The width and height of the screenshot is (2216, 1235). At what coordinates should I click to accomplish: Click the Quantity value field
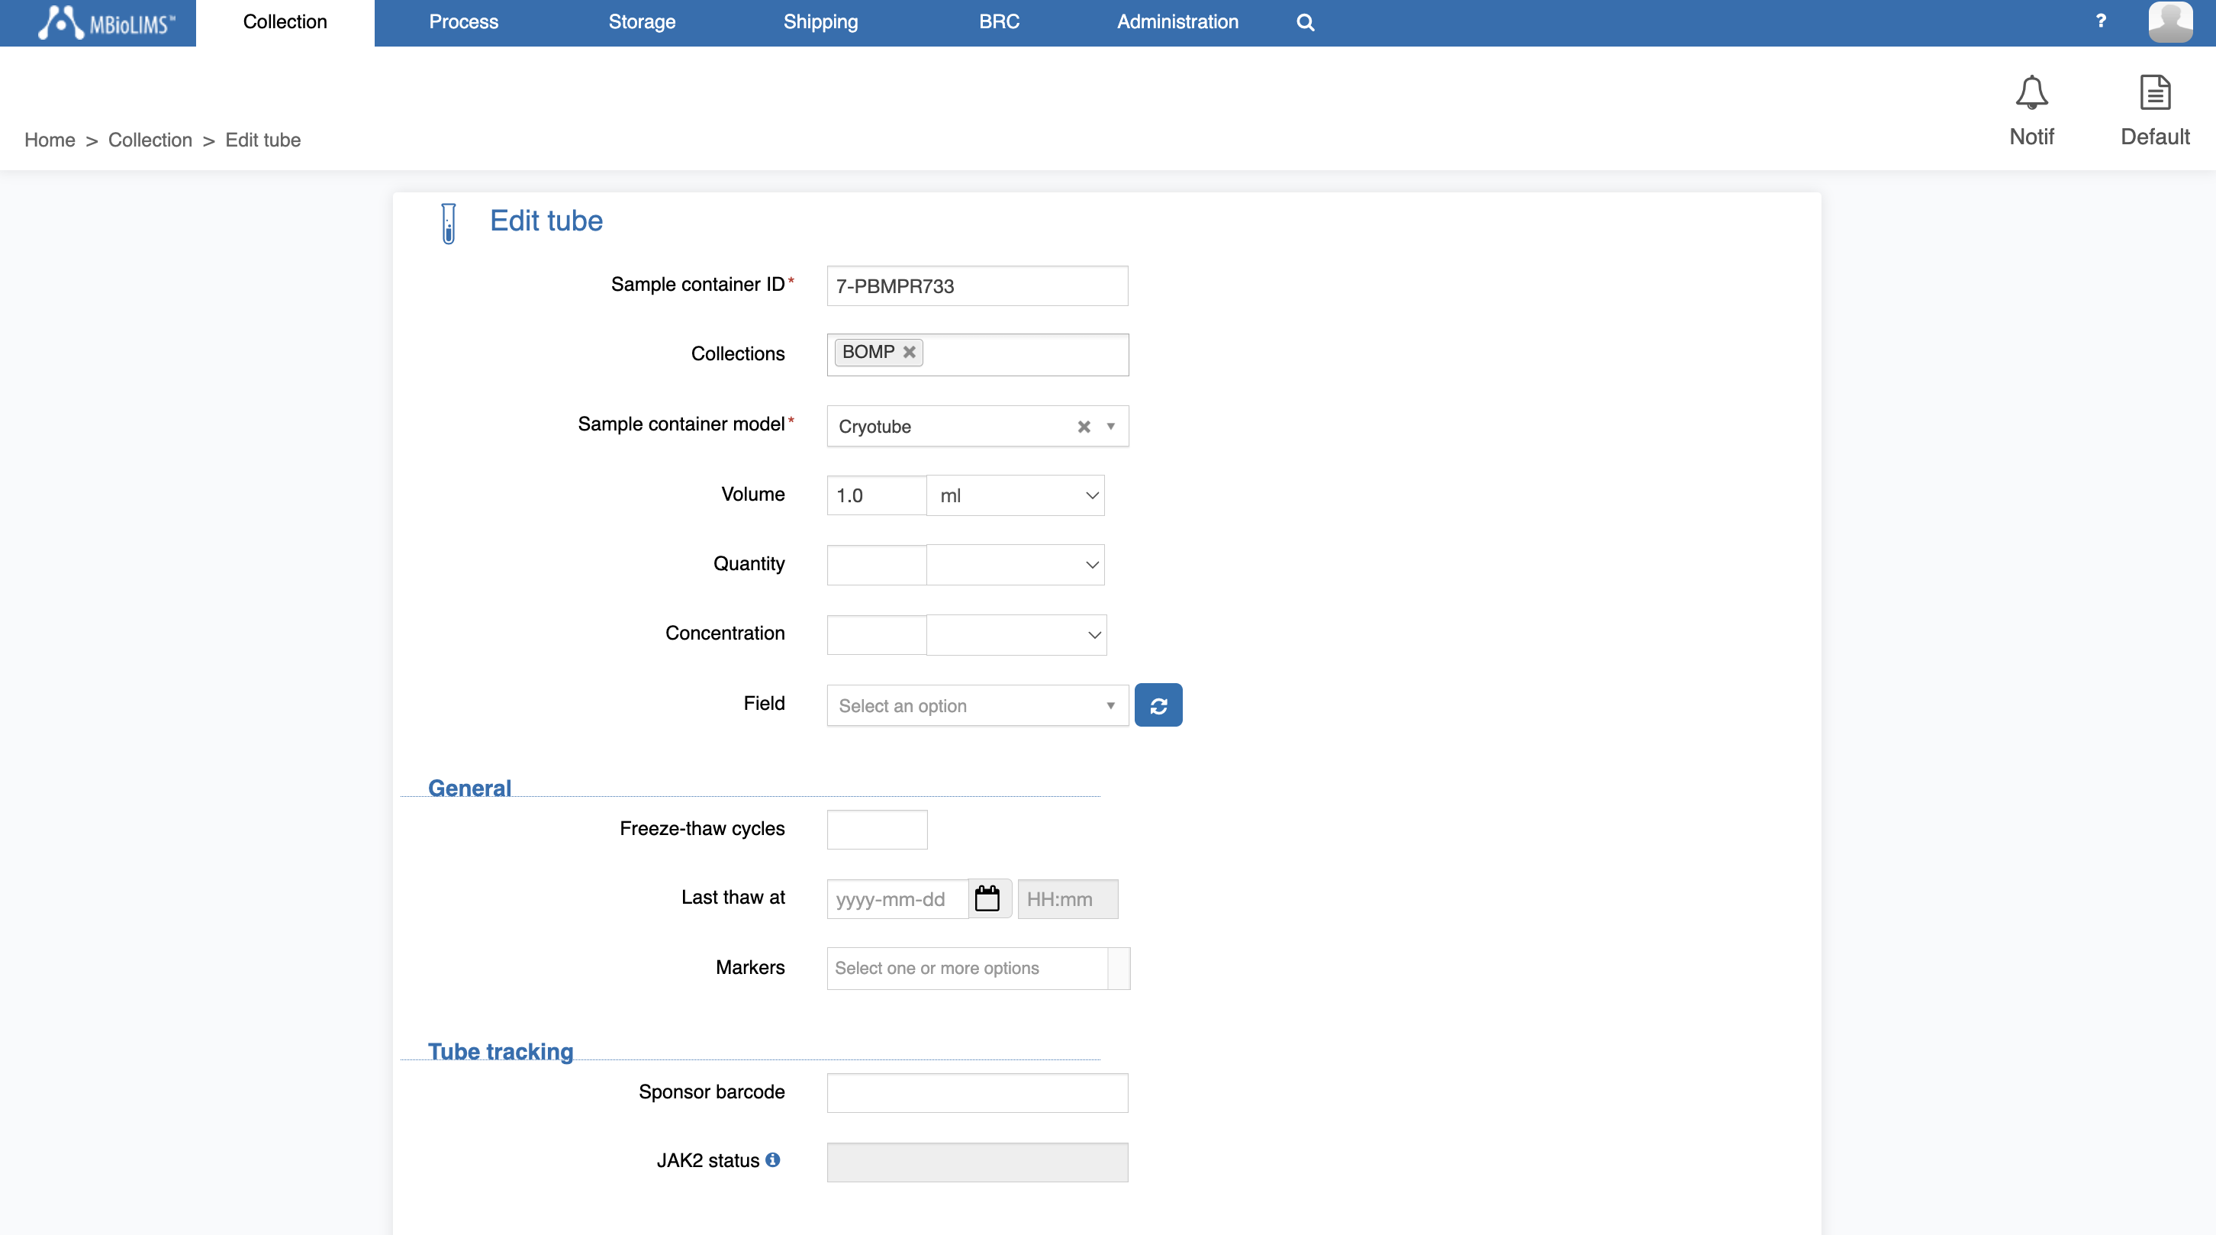point(877,565)
